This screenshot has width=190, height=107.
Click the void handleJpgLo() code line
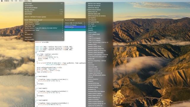41,77
